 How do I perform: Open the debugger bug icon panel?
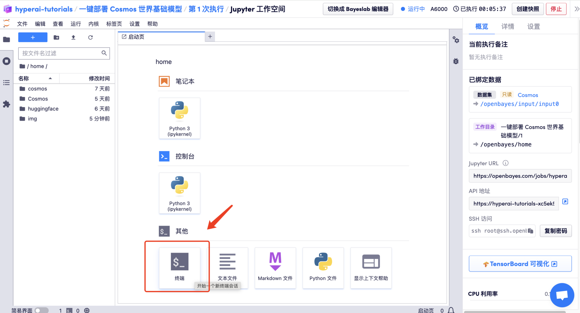click(456, 61)
